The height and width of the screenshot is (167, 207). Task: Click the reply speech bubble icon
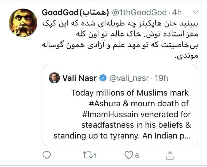point(47,155)
